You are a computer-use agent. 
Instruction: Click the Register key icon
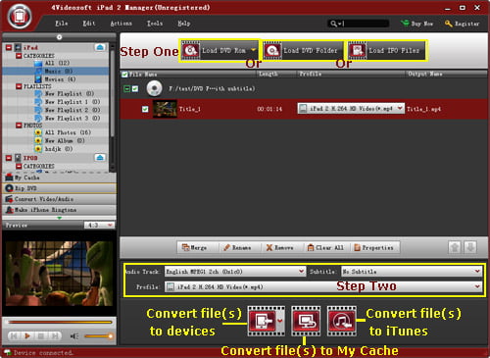tap(449, 24)
